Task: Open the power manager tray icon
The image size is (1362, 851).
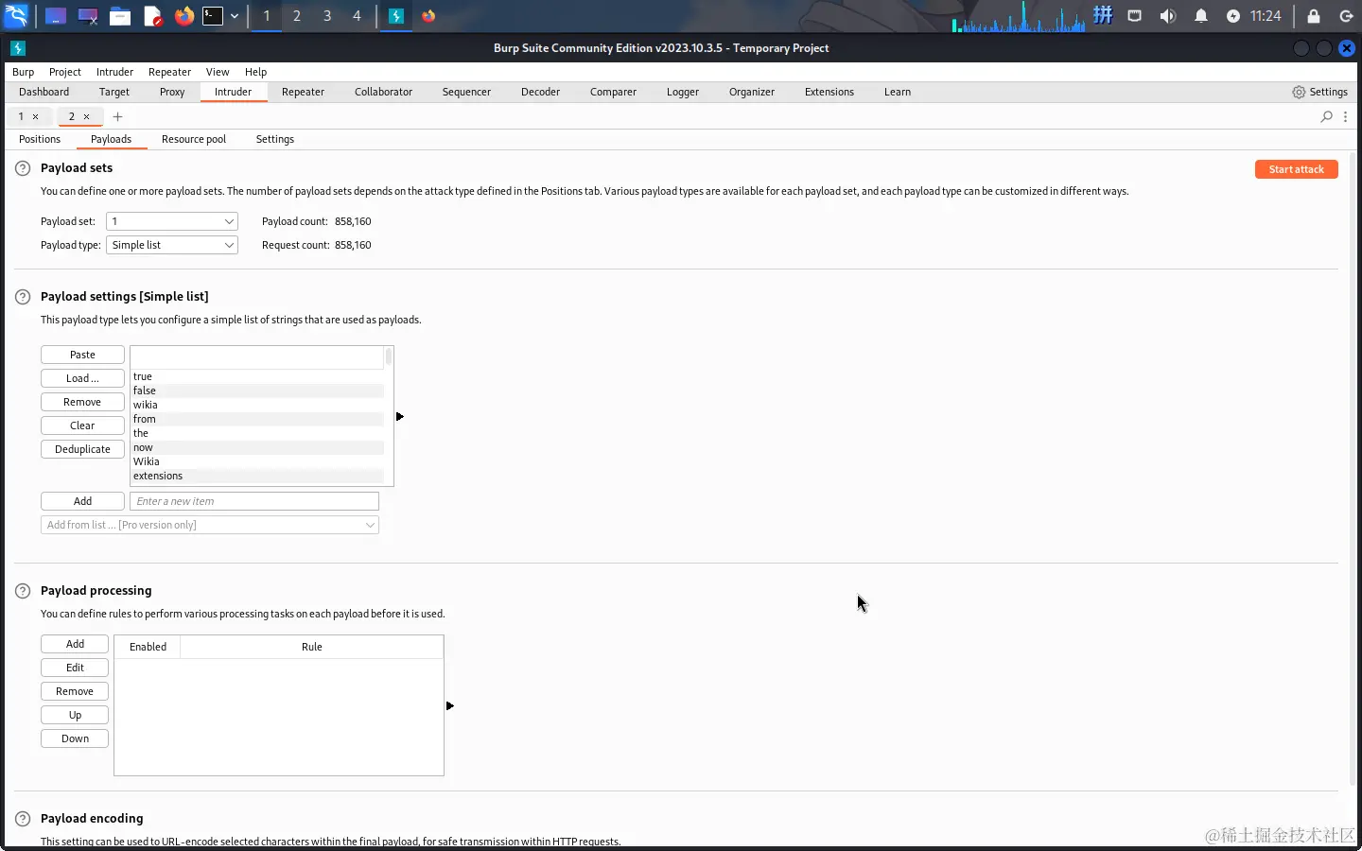Action: [x=1233, y=16]
